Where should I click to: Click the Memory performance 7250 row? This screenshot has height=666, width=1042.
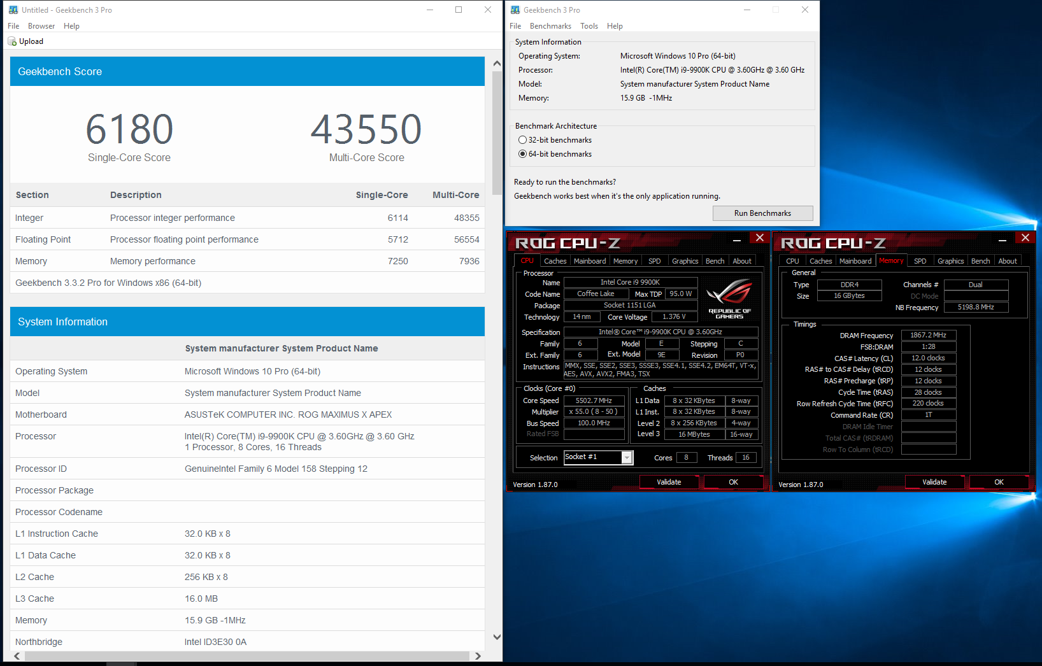point(247,261)
